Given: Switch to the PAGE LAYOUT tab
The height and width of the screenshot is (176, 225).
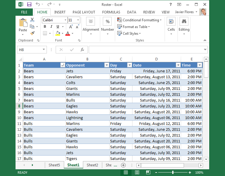Looking at the screenshot, I should point(84,12).
